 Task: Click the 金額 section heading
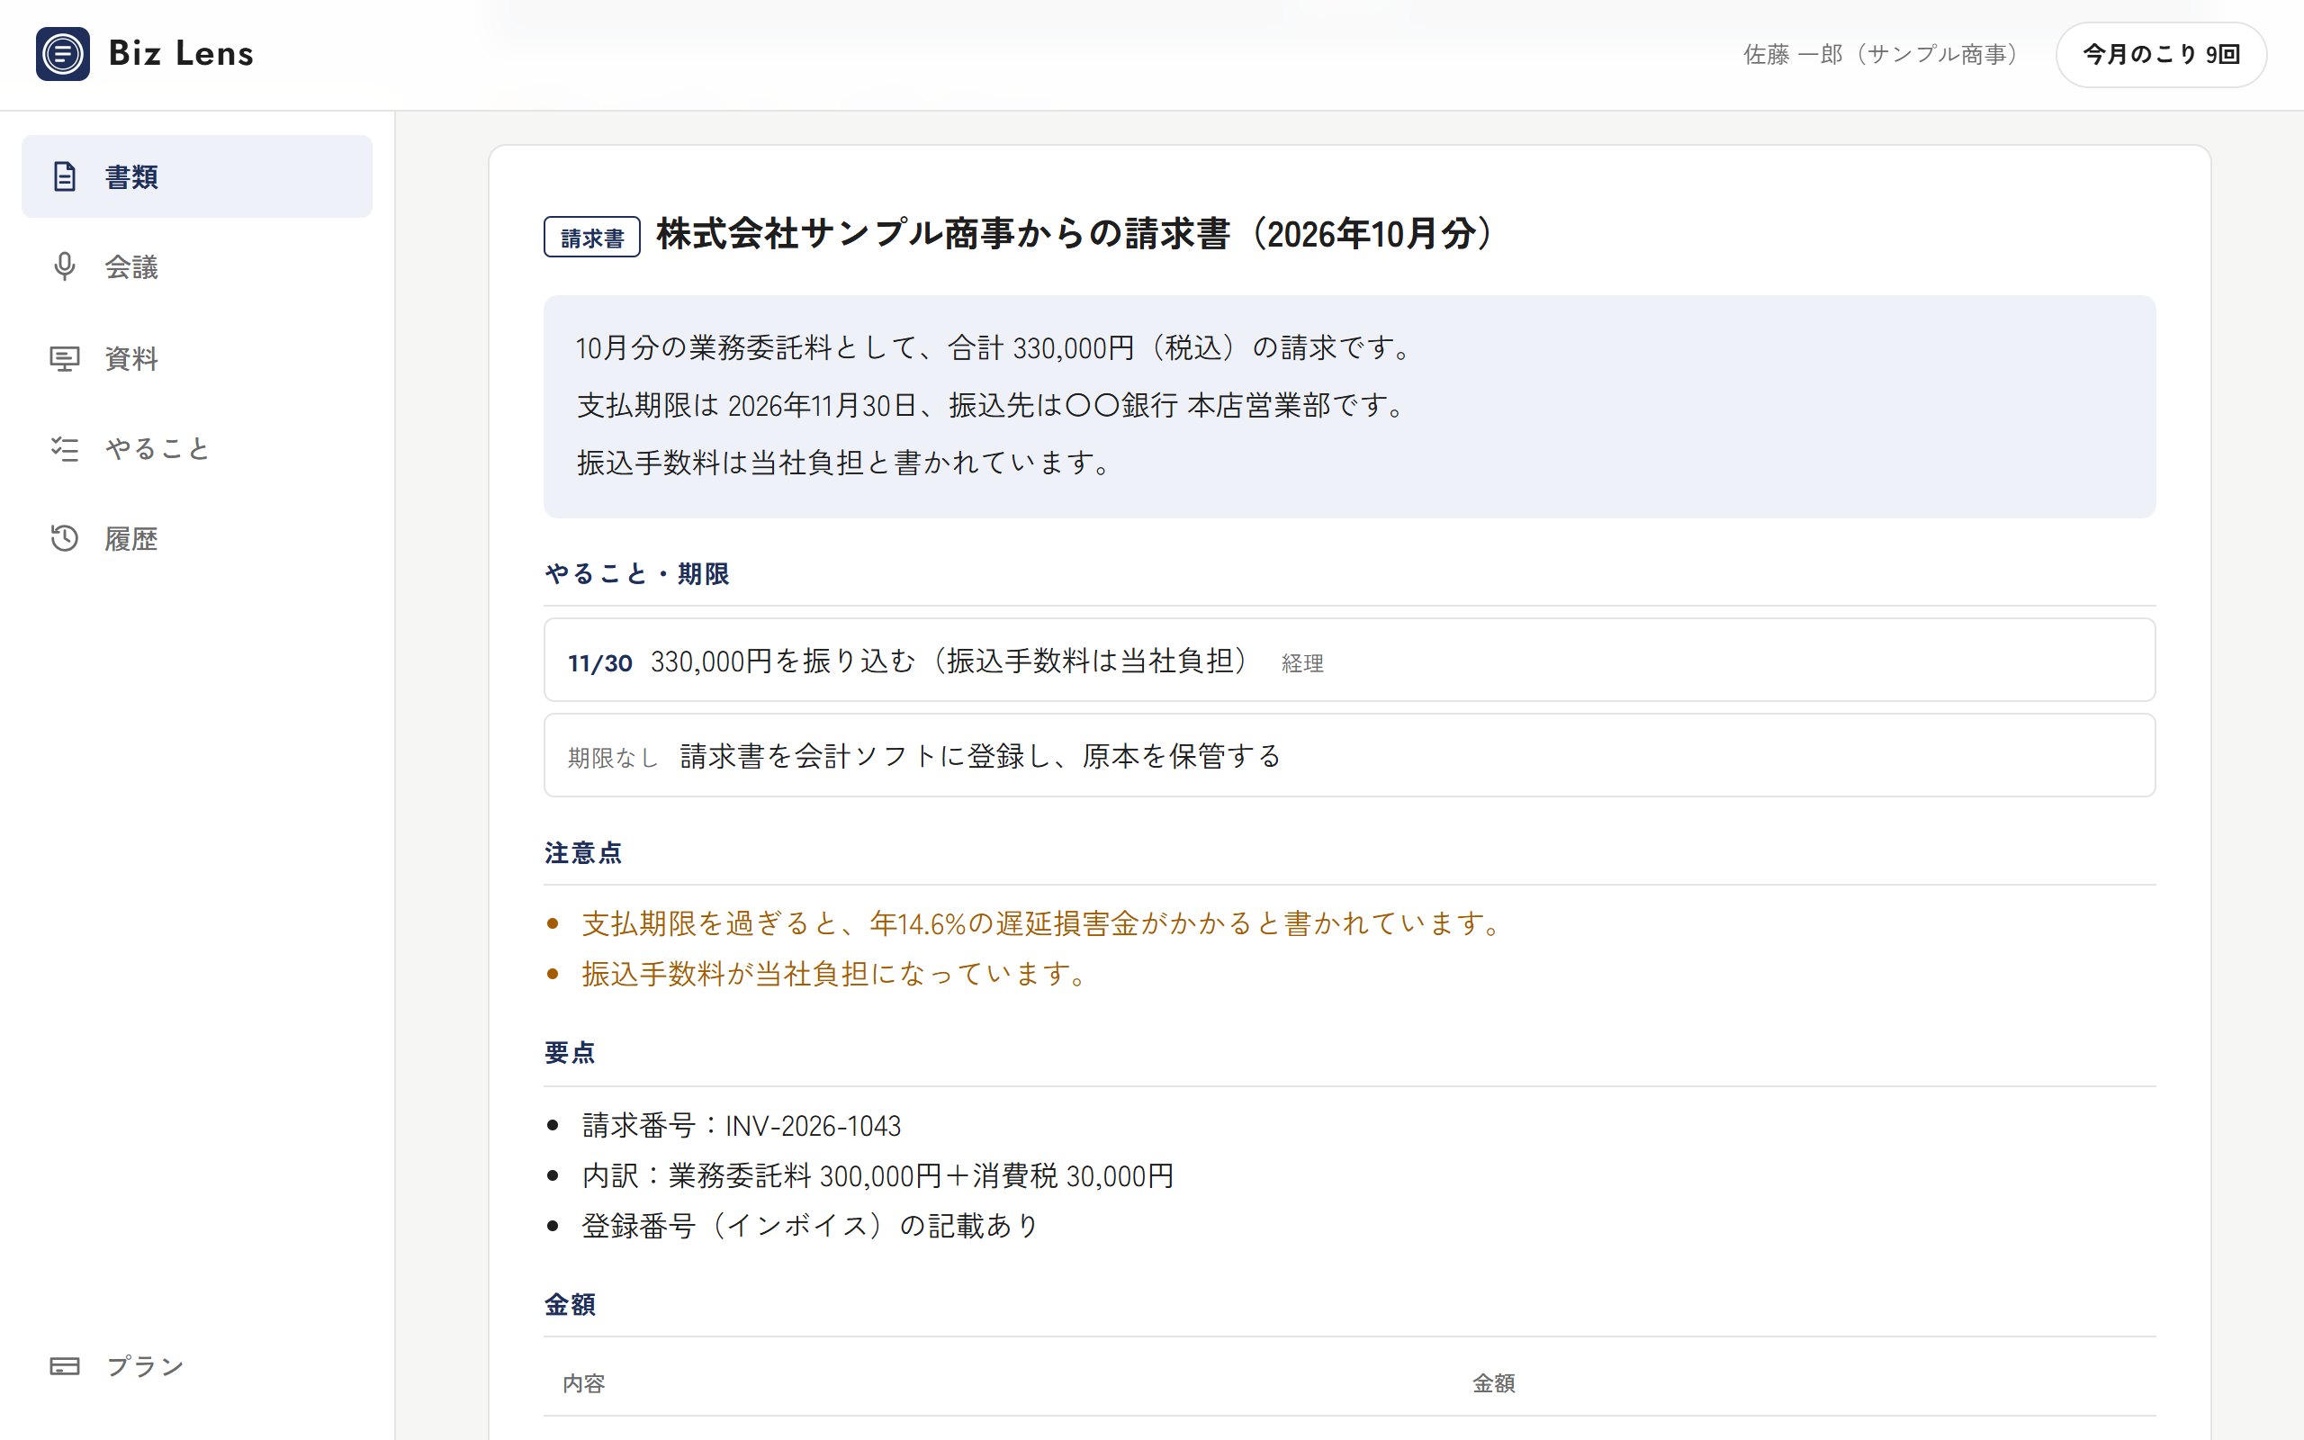[x=570, y=1304]
